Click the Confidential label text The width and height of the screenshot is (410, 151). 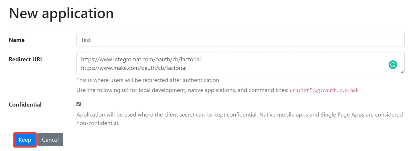coord(25,105)
